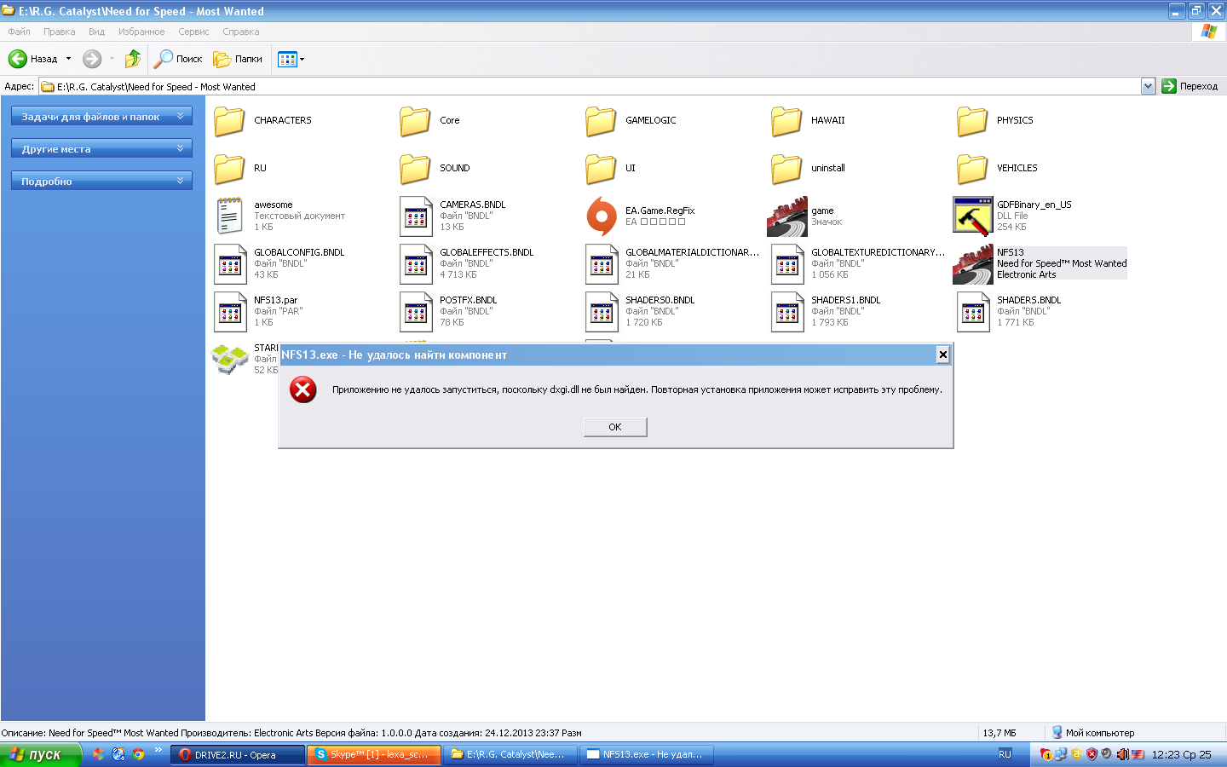Select the SOUND folder icon

[415, 169]
